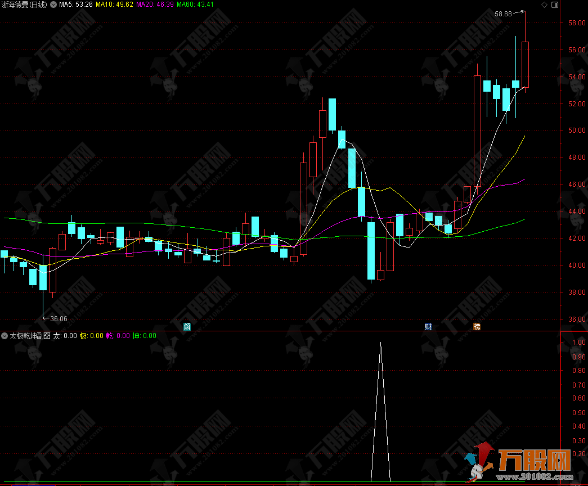The image size is (588, 486).
Task: Click the magenta 乾: 0.00 value
Action: coord(118,336)
